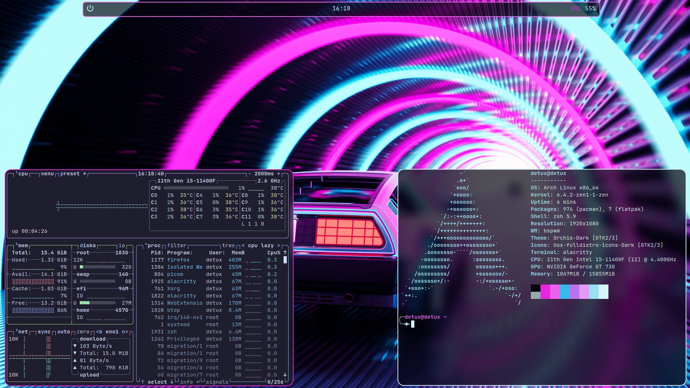Toggle net sync option
The image size is (690, 388).
pyautogui.click(x=44, y=332)
